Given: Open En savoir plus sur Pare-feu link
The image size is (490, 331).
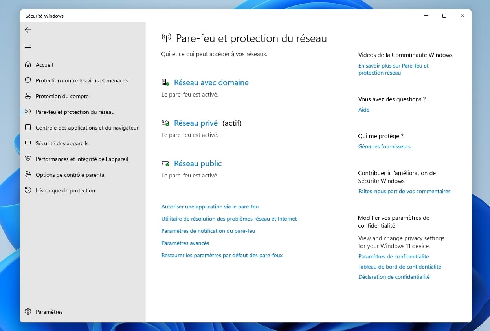Looking at the screenshot, I should [x=393, y=69].
